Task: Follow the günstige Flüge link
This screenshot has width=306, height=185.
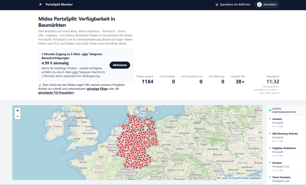Action: tap(97, 89)
